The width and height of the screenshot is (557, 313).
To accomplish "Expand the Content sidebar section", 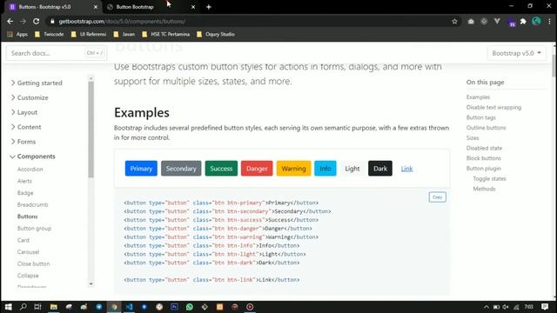I will [x=26, y=127].
